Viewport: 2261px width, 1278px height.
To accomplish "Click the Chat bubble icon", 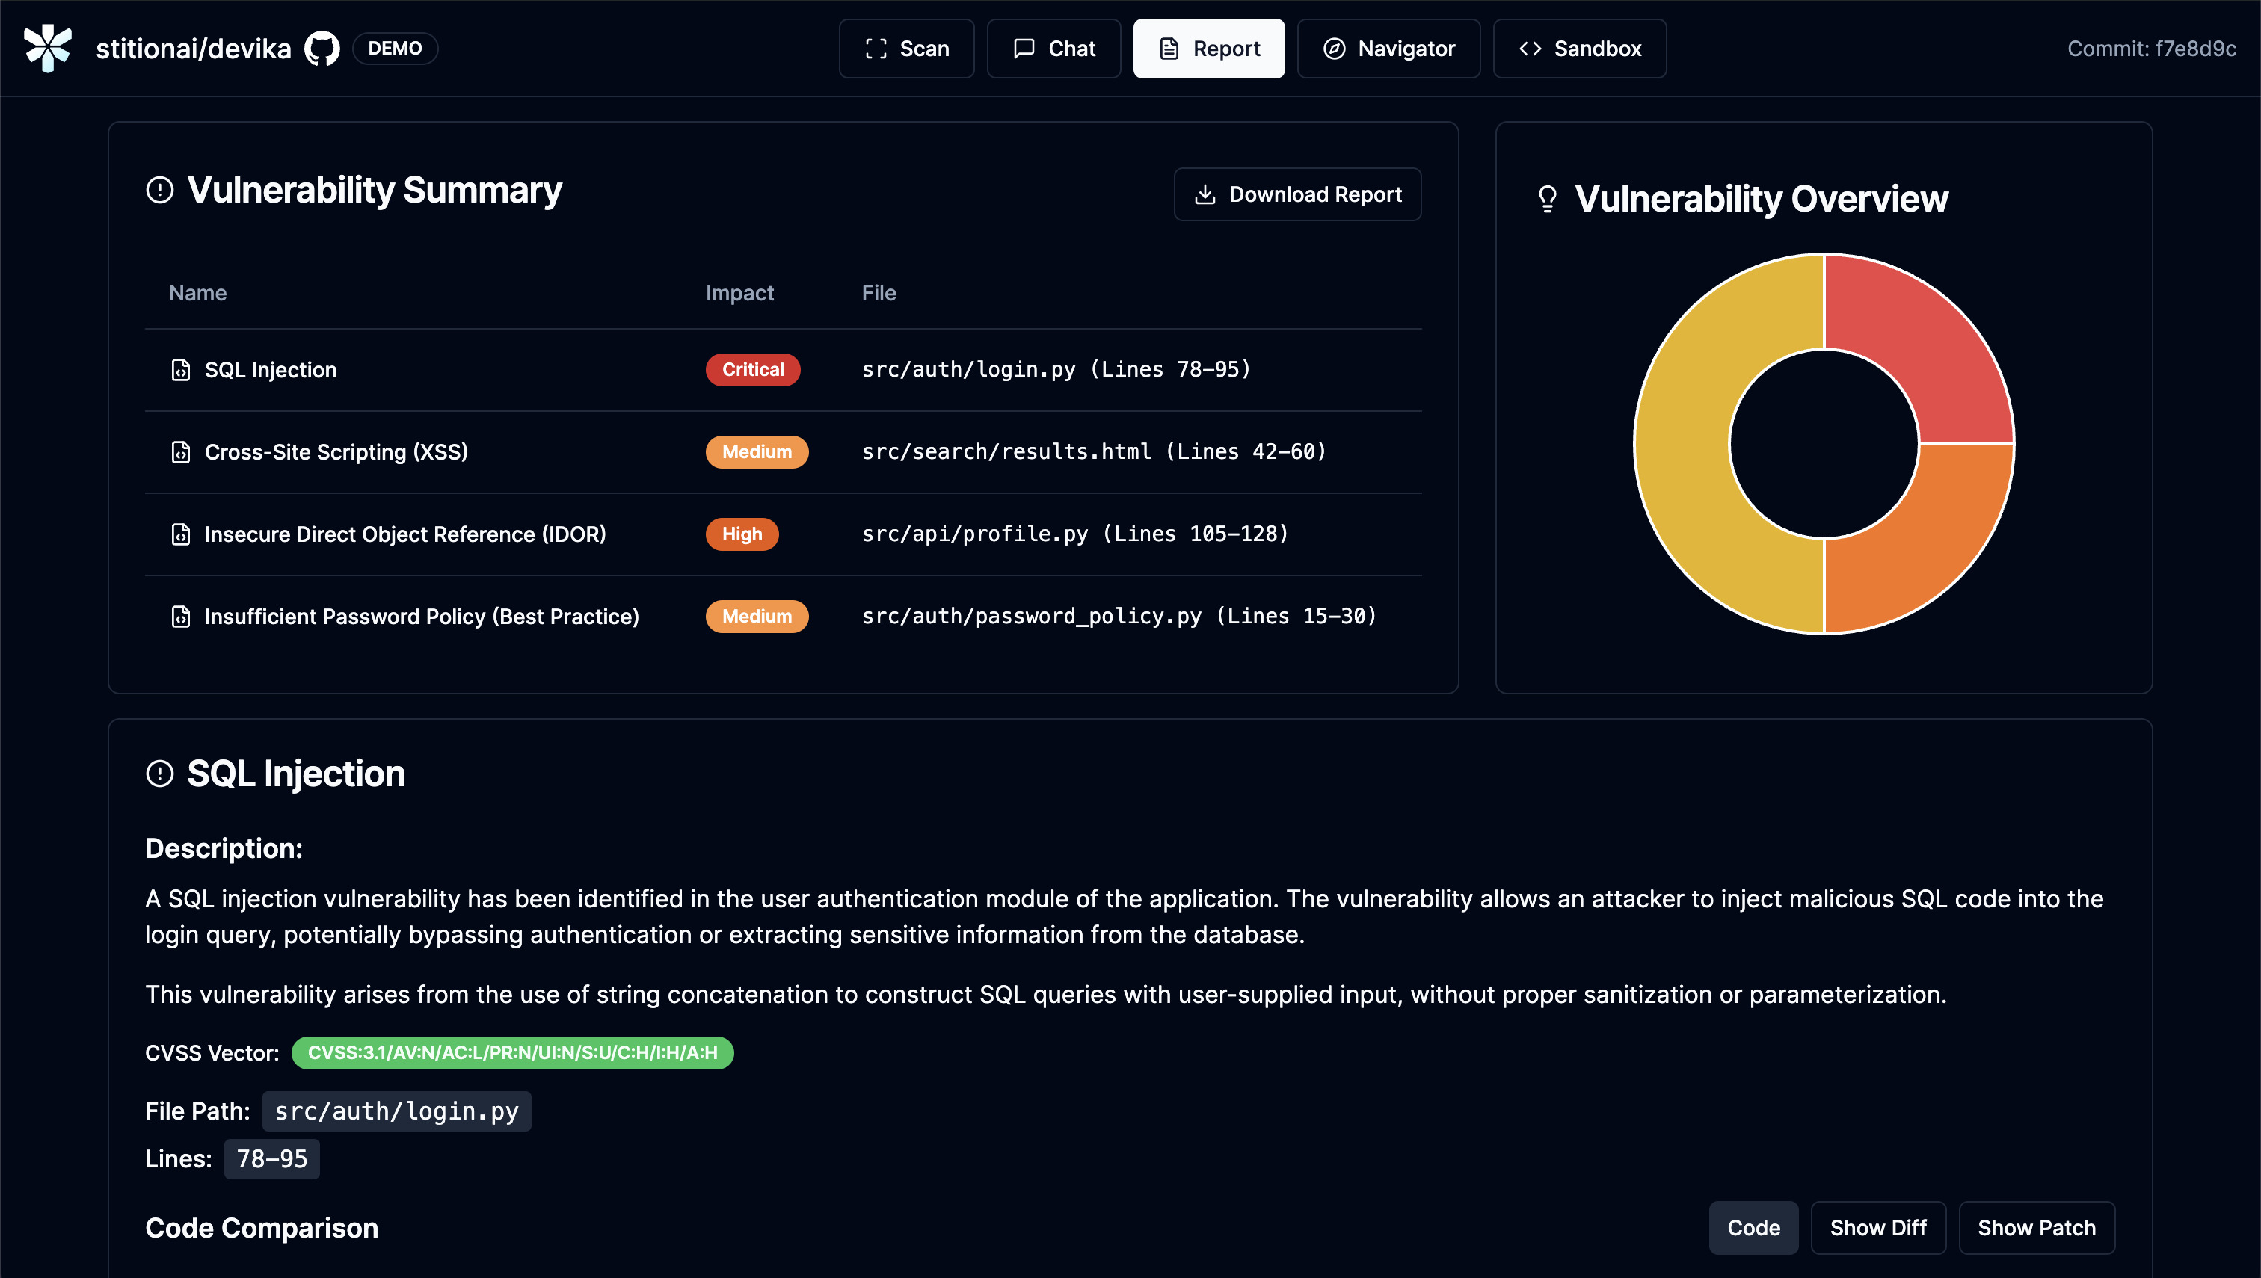I will 1023,49.
